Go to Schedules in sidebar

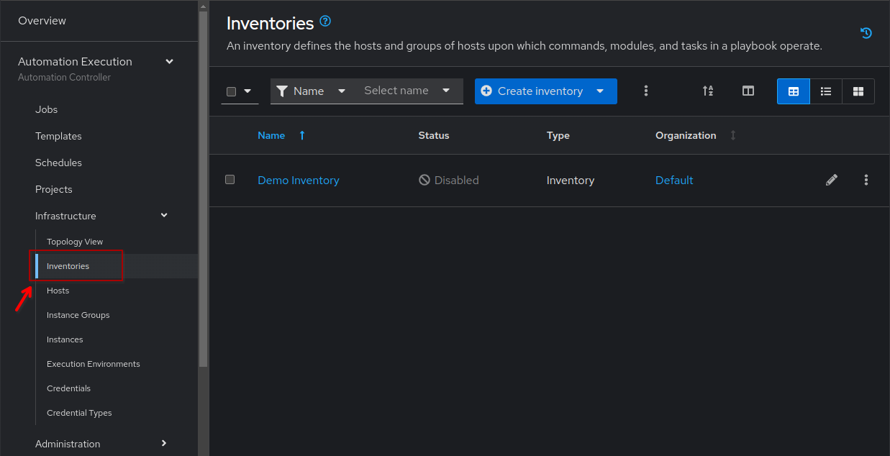(58, 163)
